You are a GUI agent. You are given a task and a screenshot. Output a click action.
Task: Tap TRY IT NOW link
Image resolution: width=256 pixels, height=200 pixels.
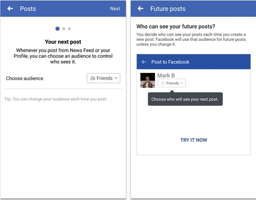(x=194, y=140)
